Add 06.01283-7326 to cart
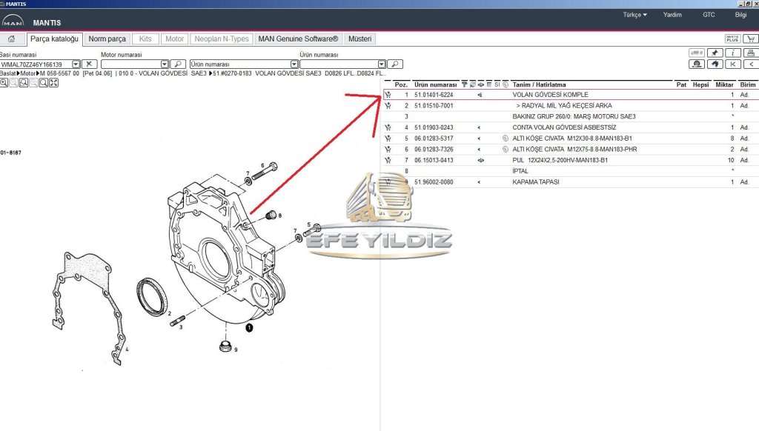759x431 pixels. tap(388, 149)
